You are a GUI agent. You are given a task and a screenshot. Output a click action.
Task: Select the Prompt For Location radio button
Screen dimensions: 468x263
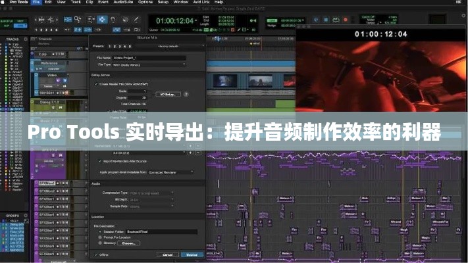click(x=100, y=237)
